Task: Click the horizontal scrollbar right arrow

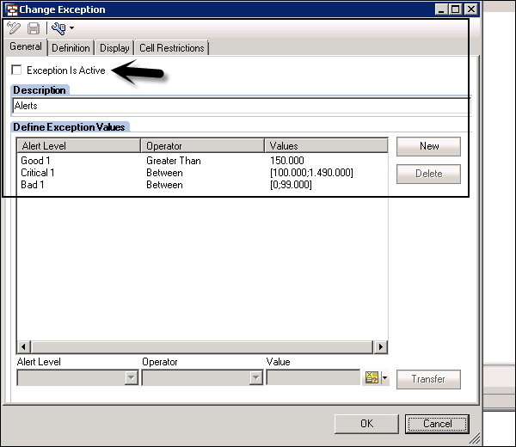Action: click(x=379, y=346)
